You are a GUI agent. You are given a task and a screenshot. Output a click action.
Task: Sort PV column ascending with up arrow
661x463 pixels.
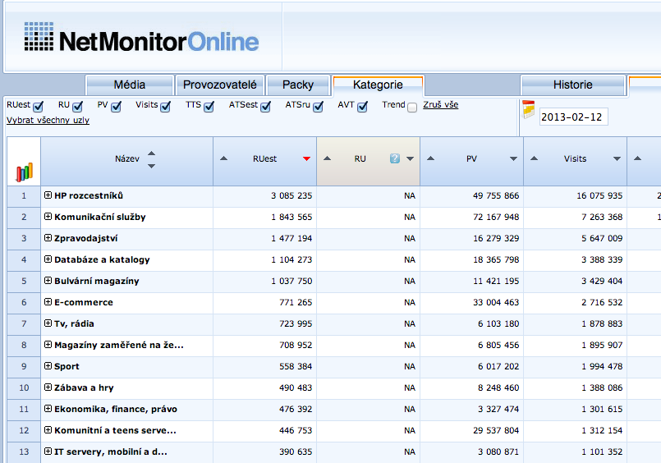431,159
